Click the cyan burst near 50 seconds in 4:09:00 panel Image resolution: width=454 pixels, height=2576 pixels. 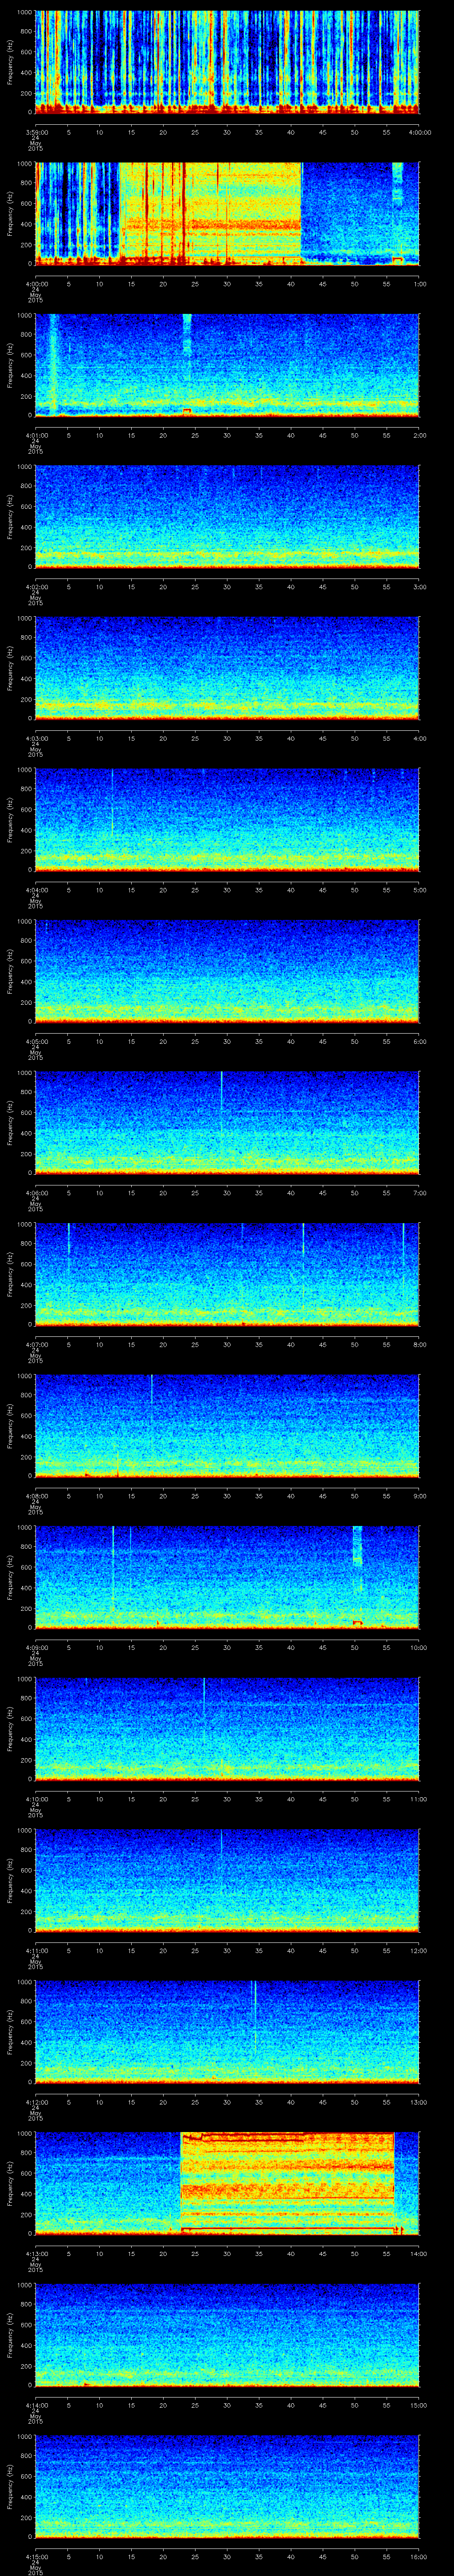[x=357, y=1547]
